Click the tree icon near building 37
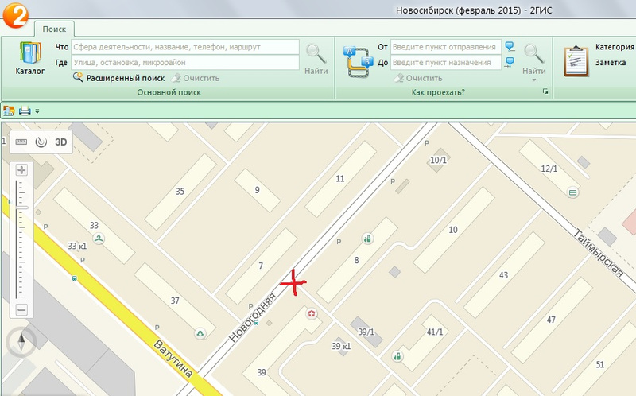This screenshot has height=396, width=636. (x=200, y=334)
